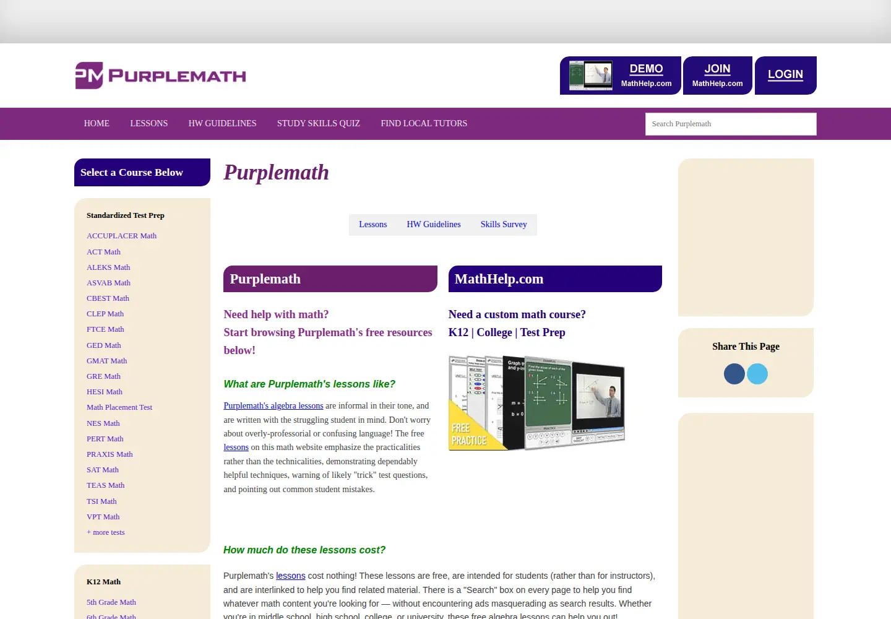This screenshot has width=891, height=619.
Task: Open the ALEKS Math link
Action: click(108, 267)
